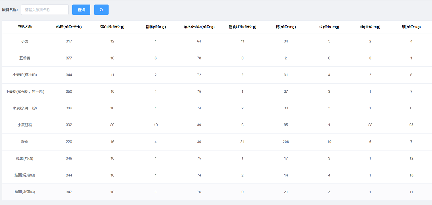Focus the 原料名称 search input field
Image resolution: width=432 pixels, height=205 pixels.
coord(45,10)
